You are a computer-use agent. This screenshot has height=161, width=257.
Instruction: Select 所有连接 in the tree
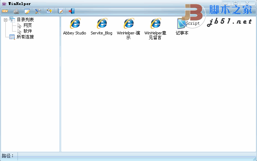25,37
